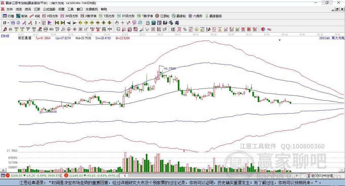Click the floppy disk save icon
The width and height of the screenshot is (345, 186).
tap(165, 23)
